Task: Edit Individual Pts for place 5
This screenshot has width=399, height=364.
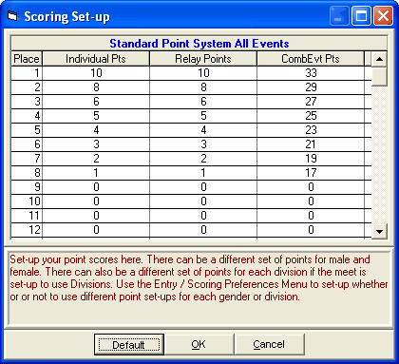Action: click(96, 130)
